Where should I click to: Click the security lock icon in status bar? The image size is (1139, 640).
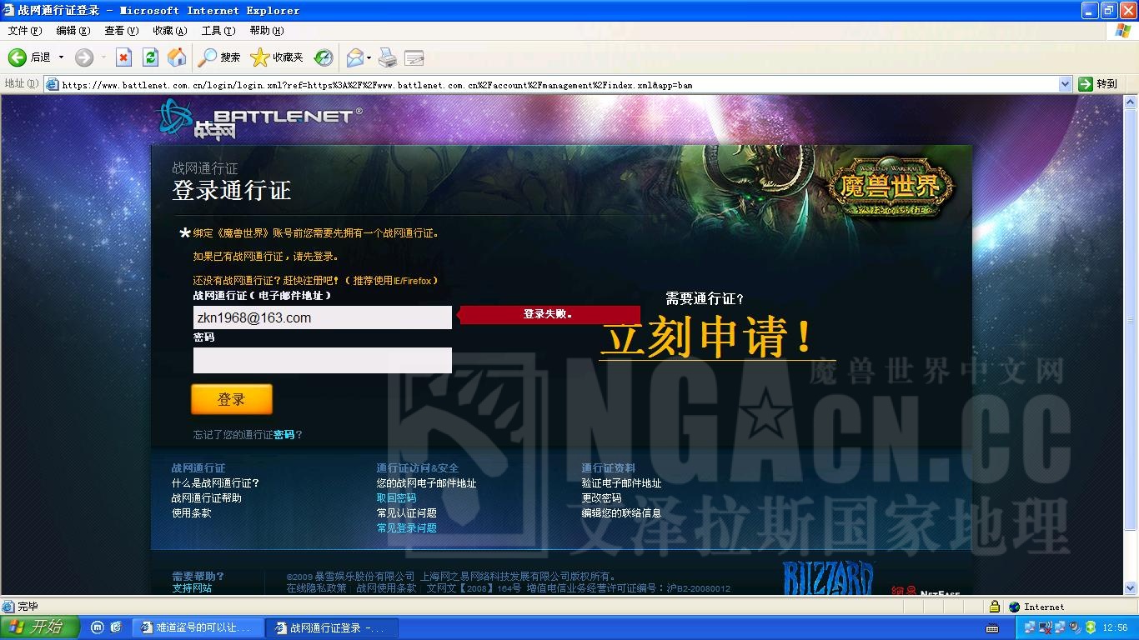click(994, 607)
